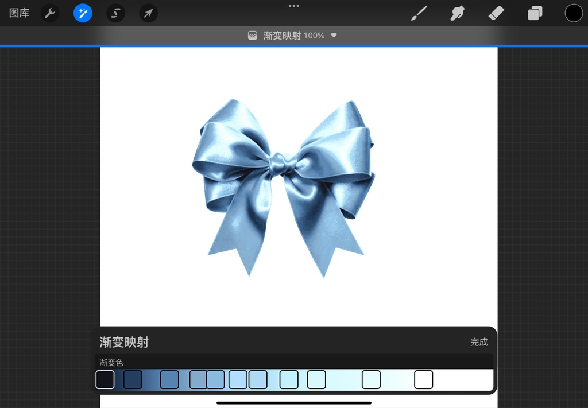The width and height of the screenshot is (588, 408).
Task: Select the white swatch at the gradient's end
Action: coord(423,379)
